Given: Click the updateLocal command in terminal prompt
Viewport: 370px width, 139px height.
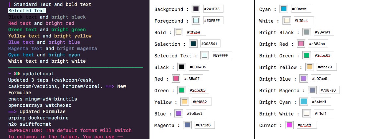Looking at the screenshot, I should pyautogui.click(x=38, y=74).
